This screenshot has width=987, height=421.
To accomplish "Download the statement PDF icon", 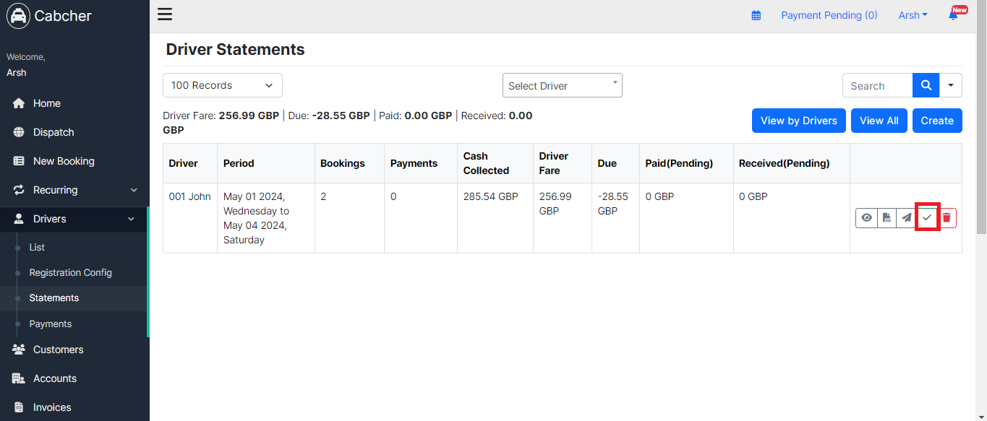I will (x=886, y=217).
